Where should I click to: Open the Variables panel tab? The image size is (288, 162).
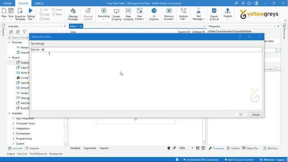point(75,148)
